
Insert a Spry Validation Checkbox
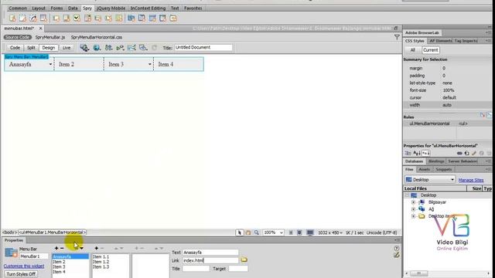(x=77, y=19)
